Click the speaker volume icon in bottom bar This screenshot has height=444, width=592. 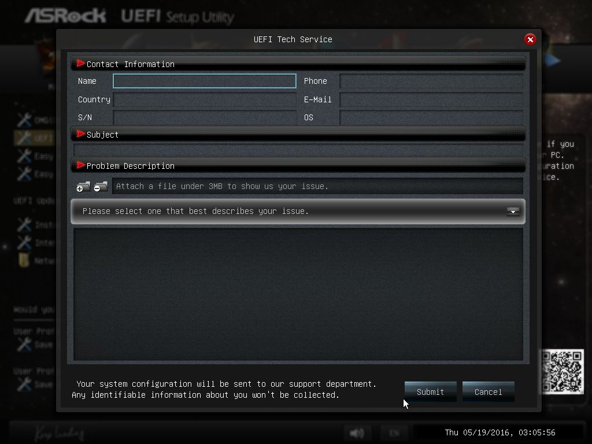pyautogui.click(x=357, y=432)
